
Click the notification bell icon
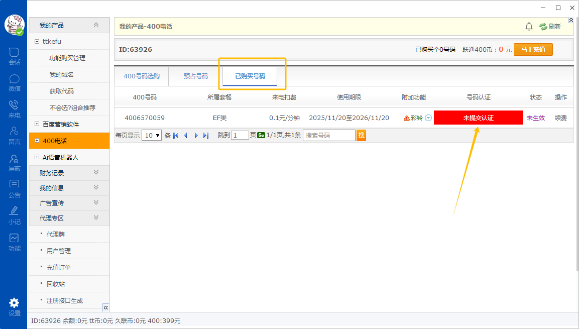tap(529, 27)
